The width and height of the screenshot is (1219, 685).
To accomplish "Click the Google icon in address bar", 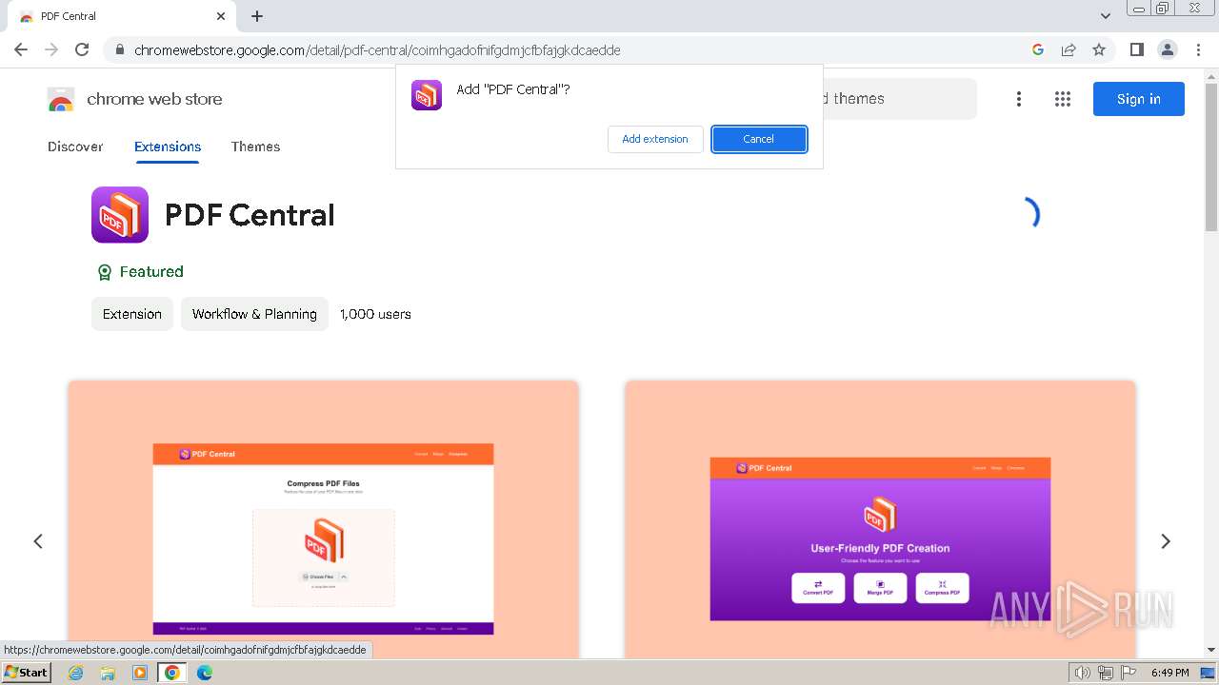I will point(1038,49).
